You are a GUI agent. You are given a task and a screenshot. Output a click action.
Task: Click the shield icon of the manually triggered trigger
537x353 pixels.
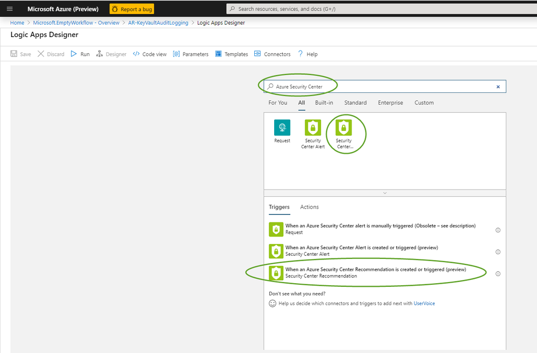pyautogui.click(x=276, y=229)
